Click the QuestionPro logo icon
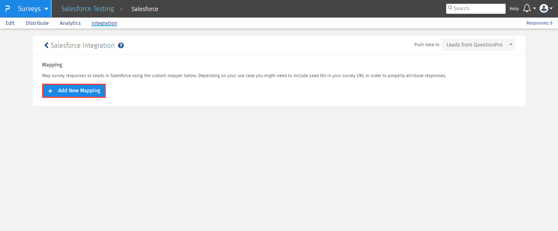558x231 pixels. [7, 9]
